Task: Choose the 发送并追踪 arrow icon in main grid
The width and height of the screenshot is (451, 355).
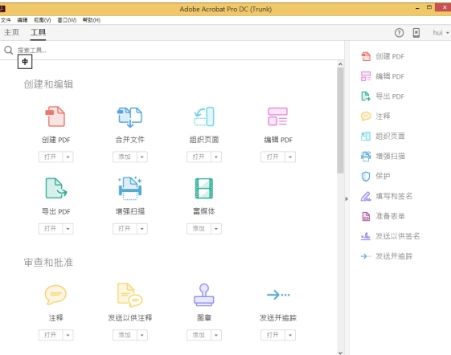Action: pyautogui.click(x=278, y=295)
